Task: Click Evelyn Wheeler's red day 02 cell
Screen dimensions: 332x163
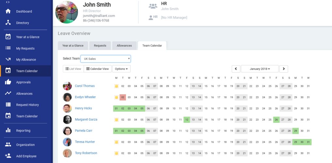Action: pyautogui.click(x=123, y=97)
